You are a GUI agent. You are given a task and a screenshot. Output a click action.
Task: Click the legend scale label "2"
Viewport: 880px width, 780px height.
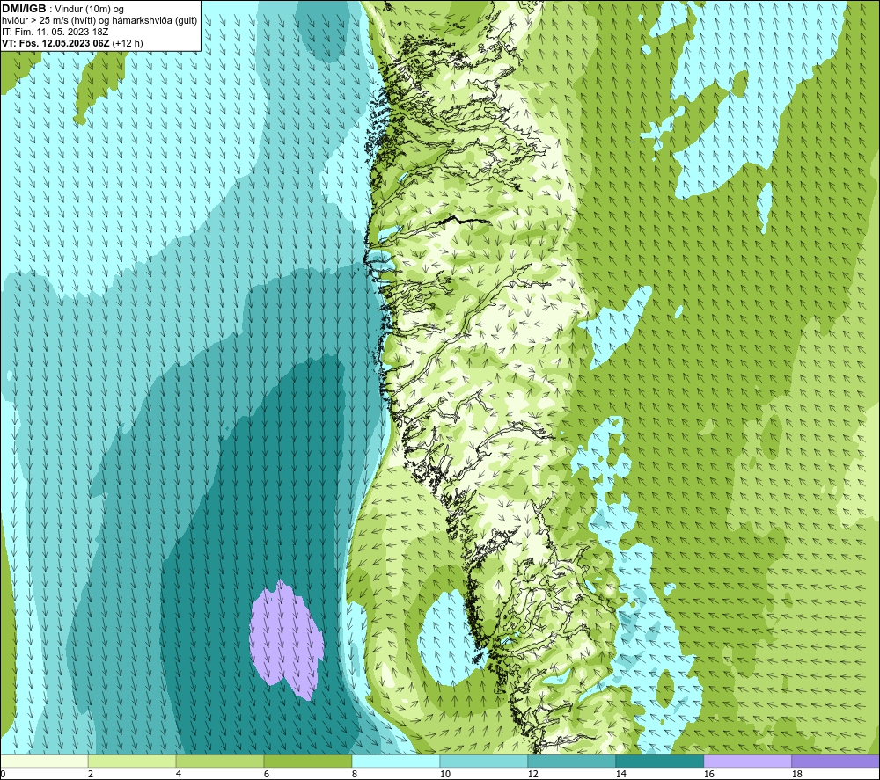click(x=91, y=774)
